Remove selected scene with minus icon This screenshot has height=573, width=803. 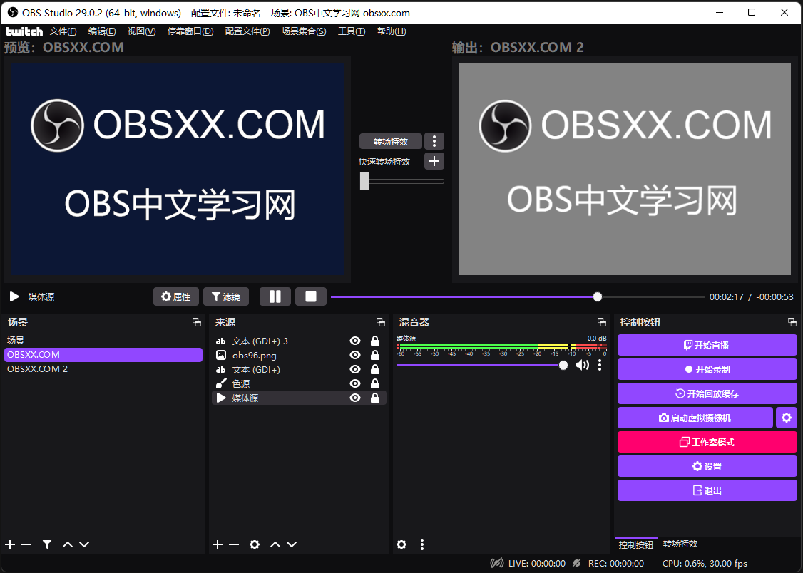pyautogui.click(x=26, y=544)
